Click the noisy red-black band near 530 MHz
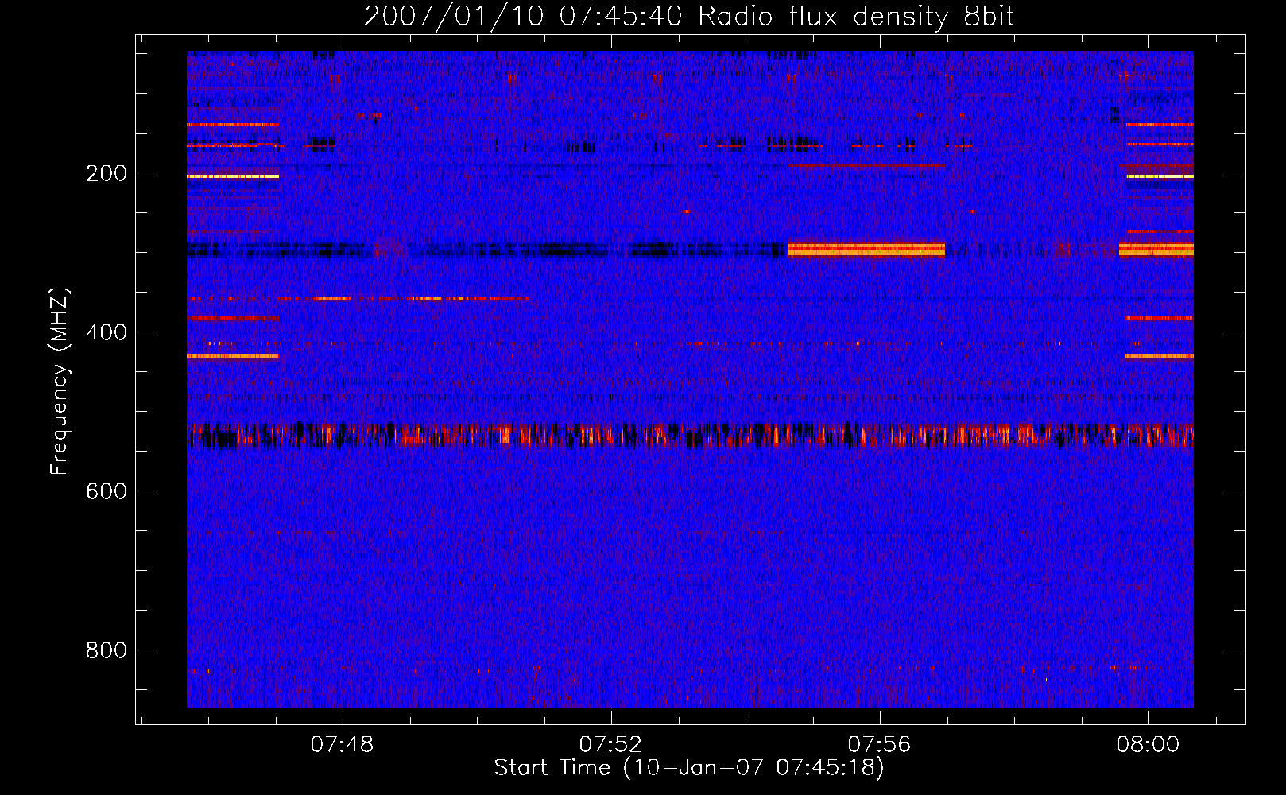This screenshot has width=1286, height=795. coord(690,435)
